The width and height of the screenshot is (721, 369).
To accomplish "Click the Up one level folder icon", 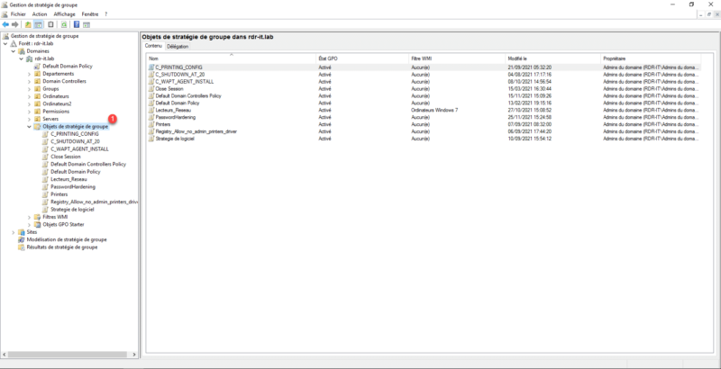I will (29, 24).
